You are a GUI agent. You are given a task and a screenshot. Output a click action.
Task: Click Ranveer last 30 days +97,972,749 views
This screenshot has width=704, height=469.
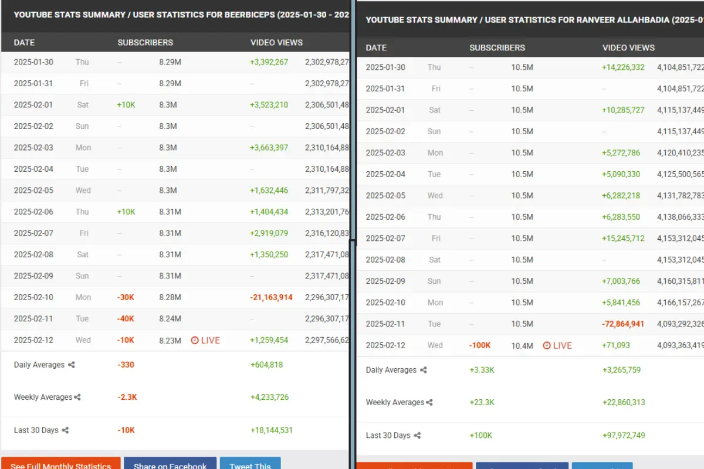tap(624, 436)
